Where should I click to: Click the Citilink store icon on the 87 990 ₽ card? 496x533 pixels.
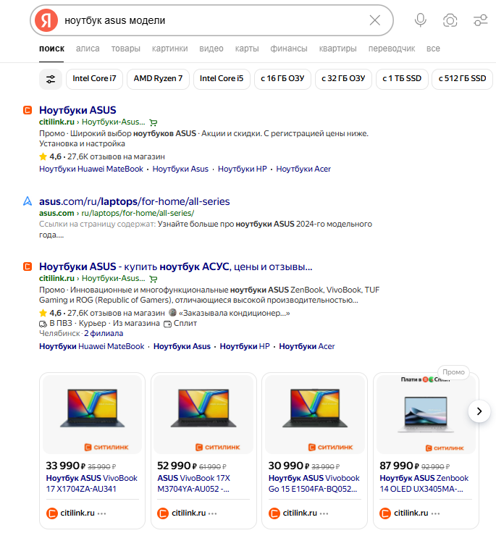(385, 513)
